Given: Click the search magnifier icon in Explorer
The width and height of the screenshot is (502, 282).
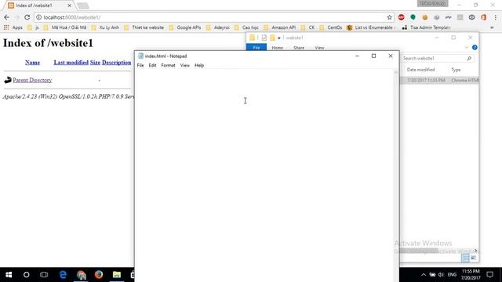Looking at the screenshot, I should [x=469, y=58].
